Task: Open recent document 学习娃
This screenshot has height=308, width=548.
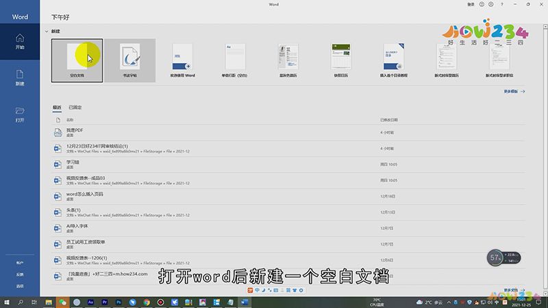Action: (x=288, y=164)
